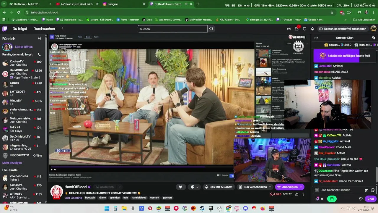Bookmark page with the star icon
The height and width of the screenshot is (213, 378).
pos(332,12)
